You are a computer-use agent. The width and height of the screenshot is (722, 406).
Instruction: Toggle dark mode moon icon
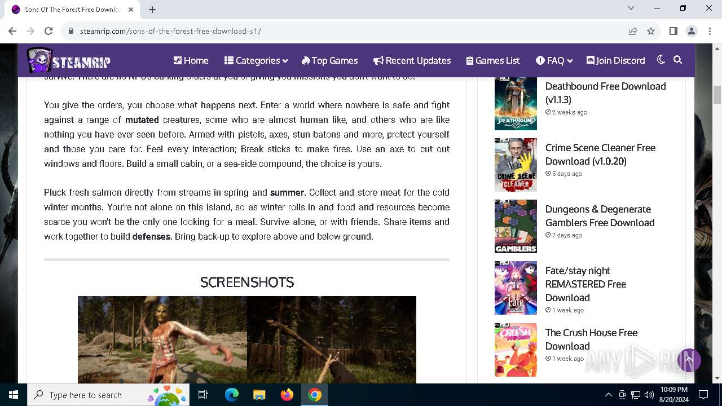pyautogui.click(x=661, y=60)
